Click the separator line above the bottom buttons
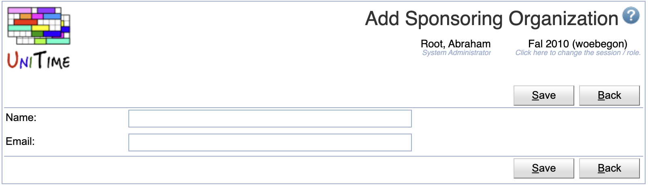The image size is (648, 187). point(324,156)
